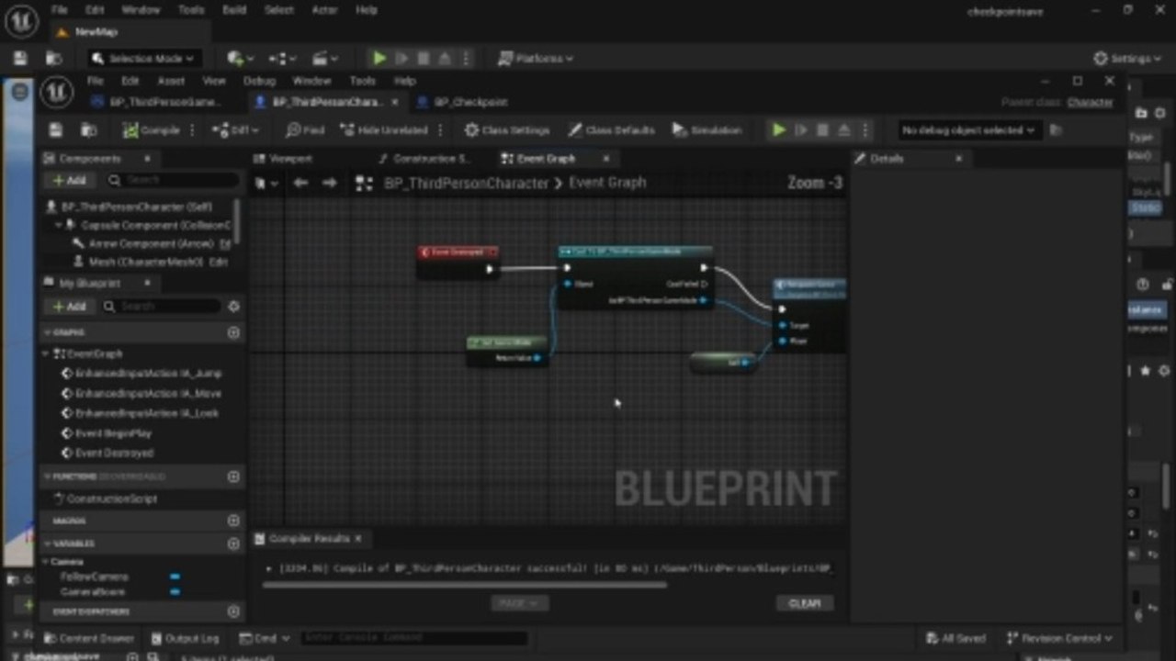
Task: Add a new function with the plus icon on the Functions row
Action: pos(233,476)
